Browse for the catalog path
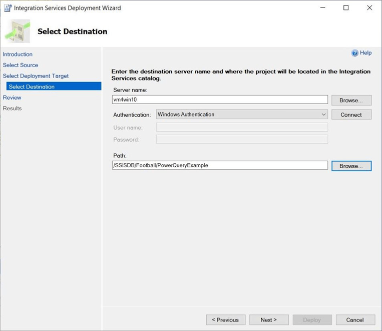This screenshot has height=331, width=382. [351, 166]
